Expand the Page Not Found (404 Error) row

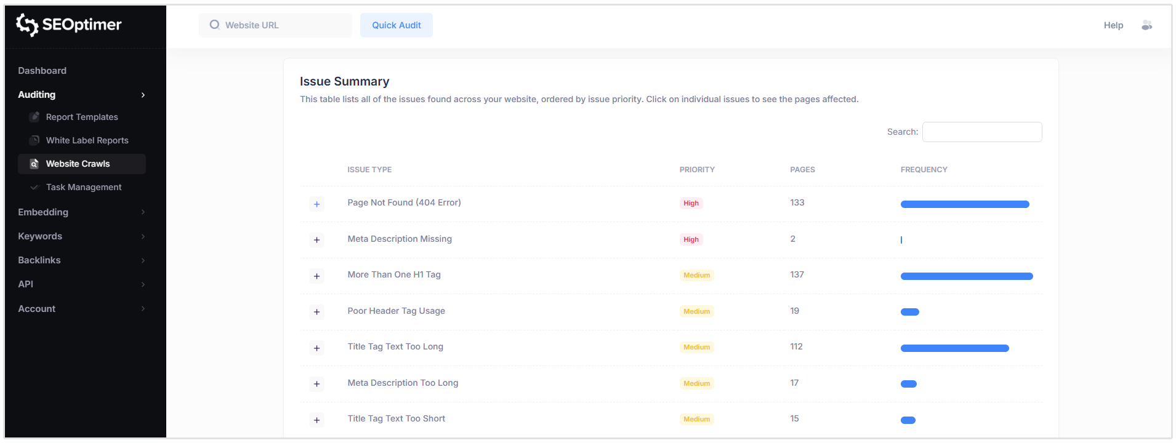coord(316,204)
